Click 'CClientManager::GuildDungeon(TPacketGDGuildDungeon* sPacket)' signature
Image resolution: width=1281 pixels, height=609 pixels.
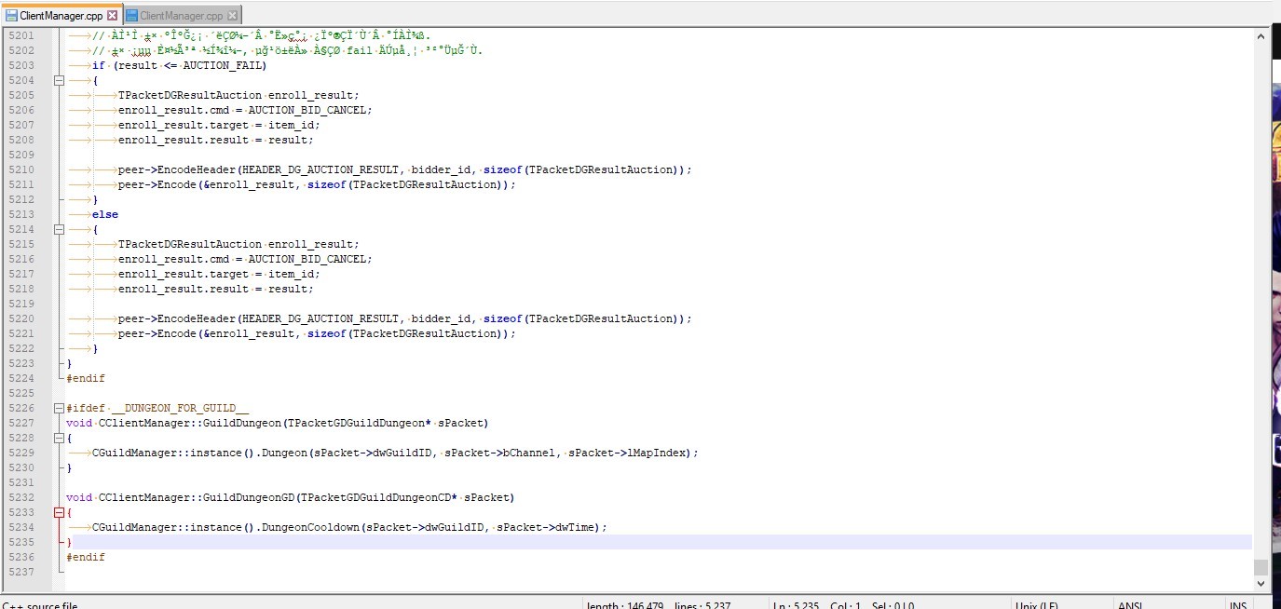293,423
